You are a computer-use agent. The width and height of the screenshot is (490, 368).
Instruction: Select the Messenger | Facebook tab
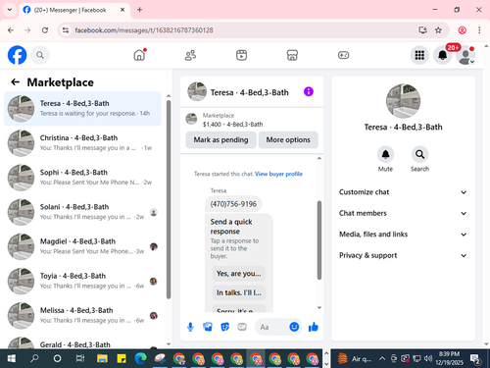point(74,10)
